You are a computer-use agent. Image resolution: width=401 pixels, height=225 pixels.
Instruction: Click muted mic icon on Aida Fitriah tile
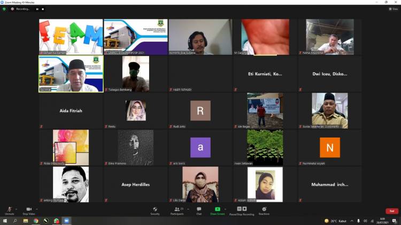pyautogui.click(x=41, y=126)
